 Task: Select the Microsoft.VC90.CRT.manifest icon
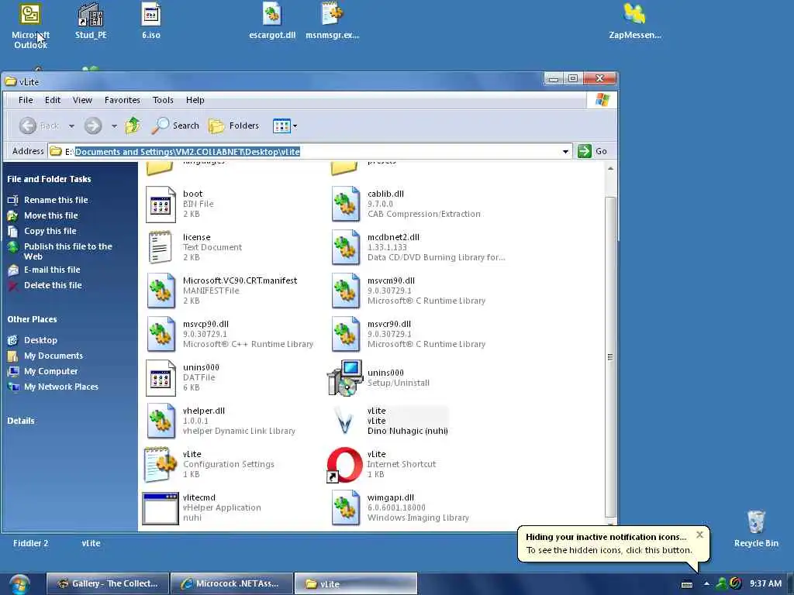pyautogui.click(x=161, y=291)
